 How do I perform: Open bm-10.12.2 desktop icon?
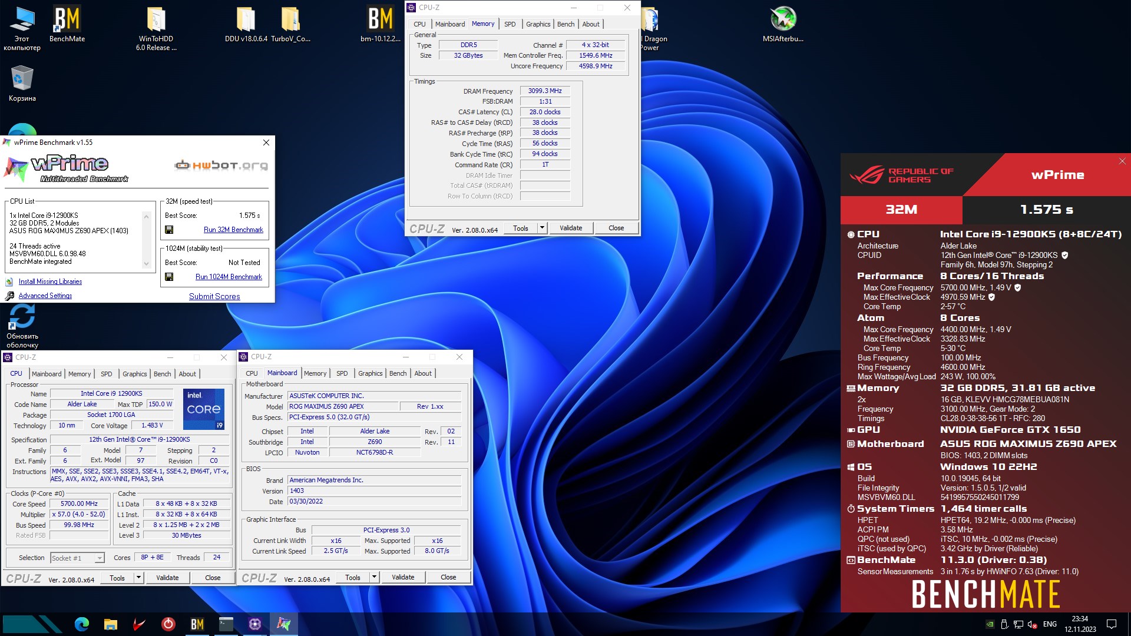click(x=380, y=24)
